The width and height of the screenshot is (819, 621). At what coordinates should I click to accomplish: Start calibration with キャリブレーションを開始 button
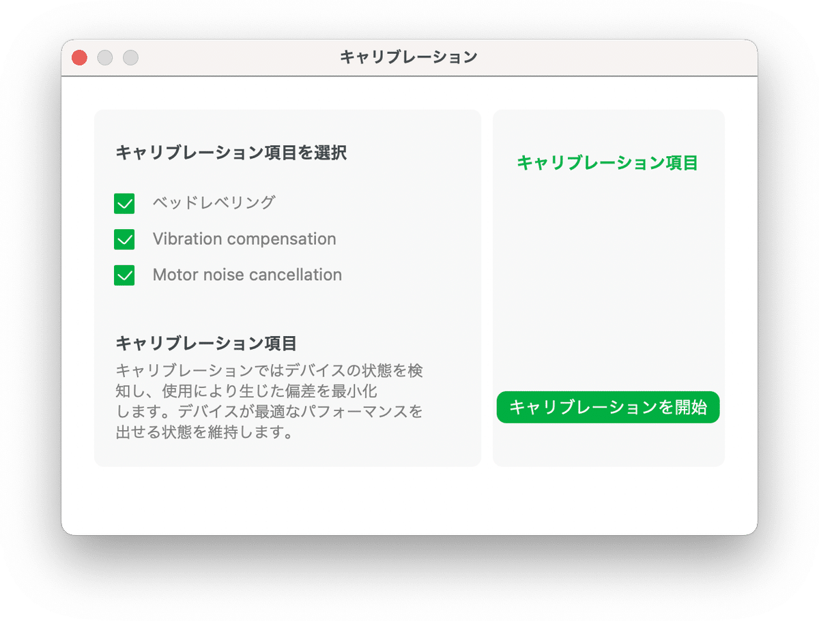pyautogui.click(x=608, y=408)
